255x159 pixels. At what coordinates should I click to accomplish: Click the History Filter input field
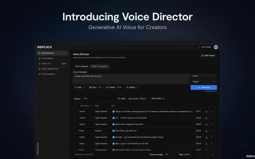tap(98, 99)
